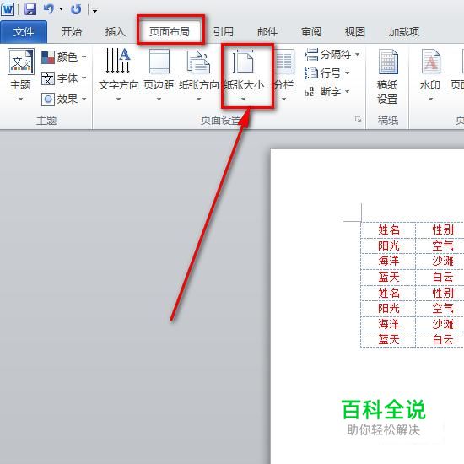Open the 加载项 tab

tap(404, 32)
